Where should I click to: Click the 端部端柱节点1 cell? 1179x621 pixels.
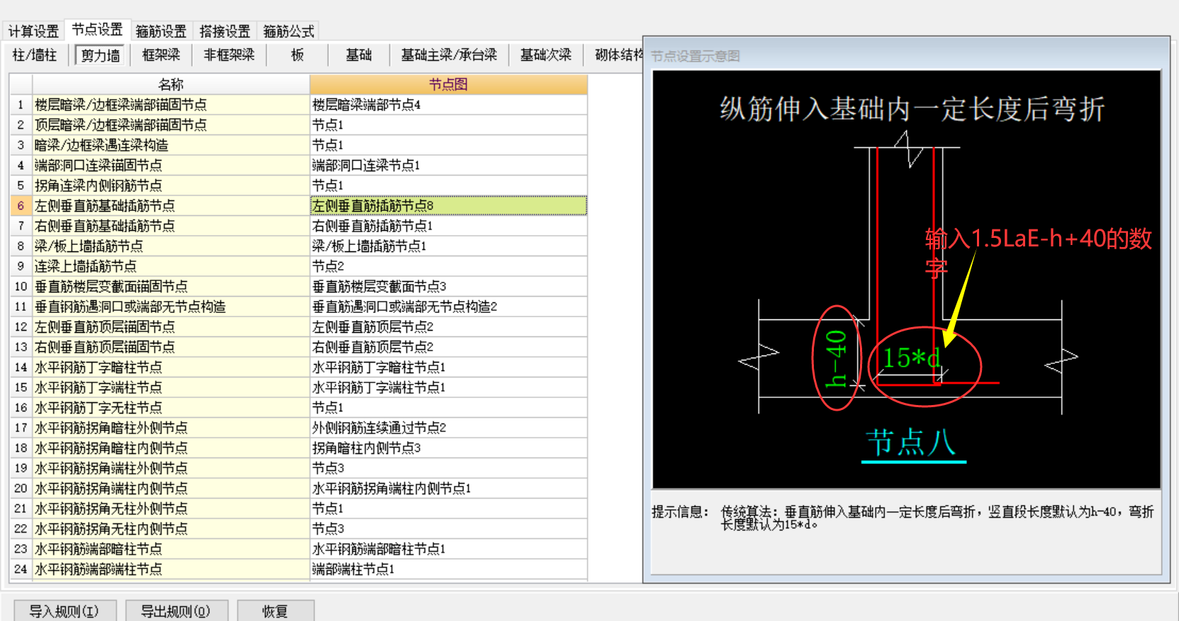448,569
